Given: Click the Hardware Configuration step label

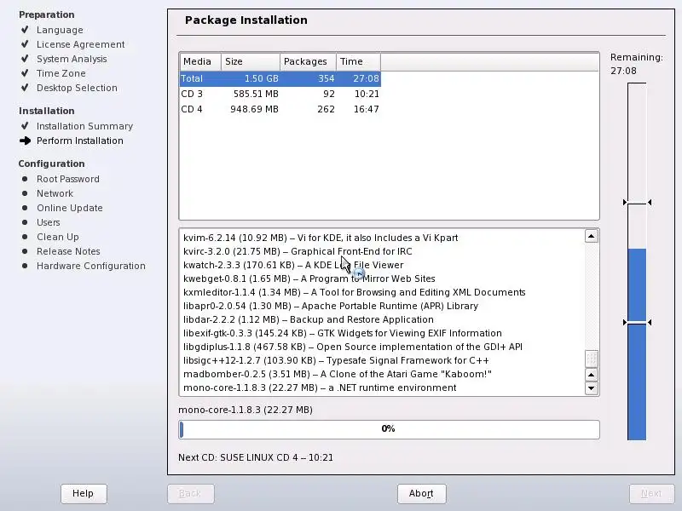Looking at the screenshot, I should click(x=91, y=266).
